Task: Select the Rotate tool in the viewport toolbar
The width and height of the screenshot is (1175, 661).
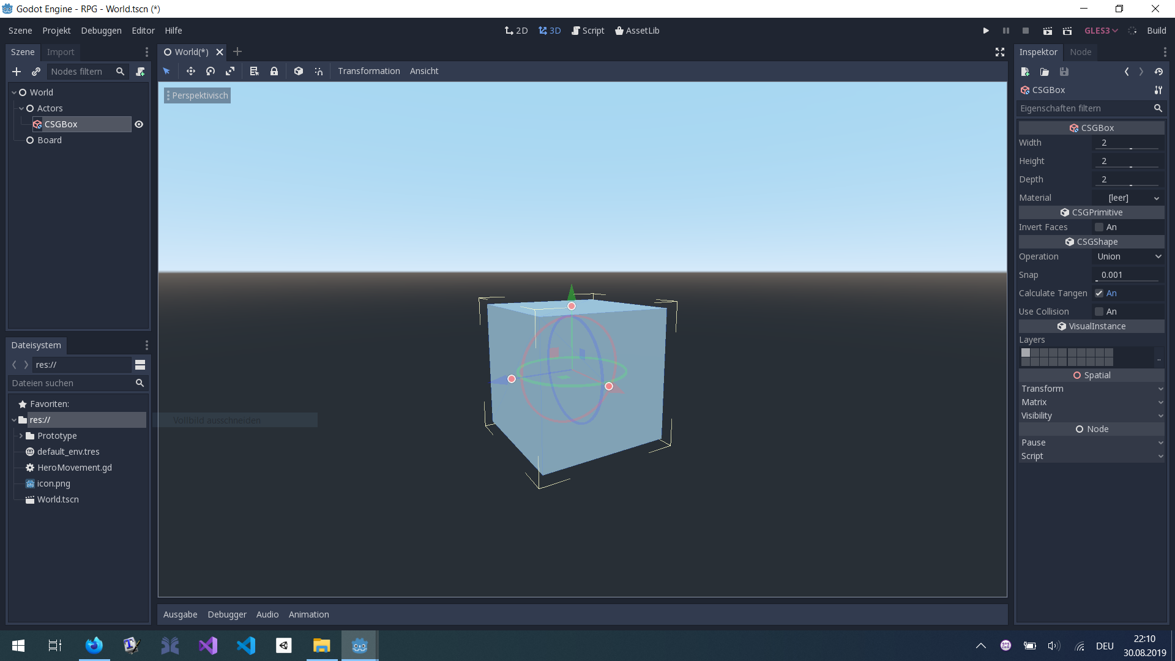Action: (x=210, y=71)
